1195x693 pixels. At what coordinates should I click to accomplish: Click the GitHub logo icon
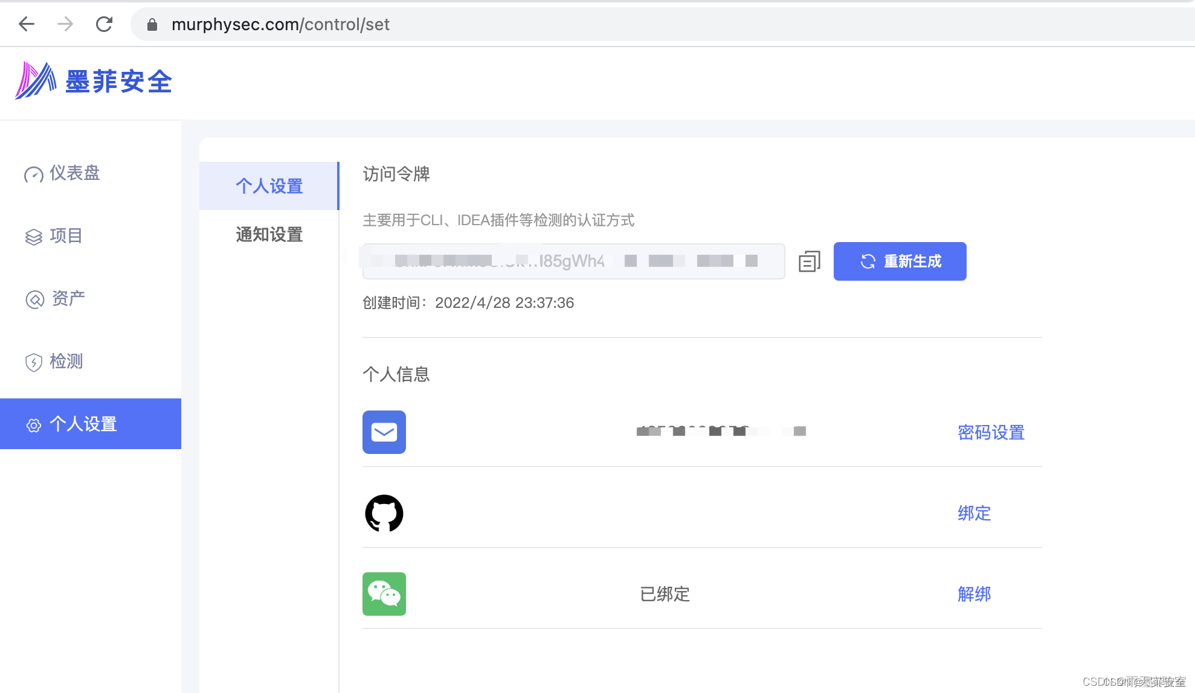click(x=384, y=513)
